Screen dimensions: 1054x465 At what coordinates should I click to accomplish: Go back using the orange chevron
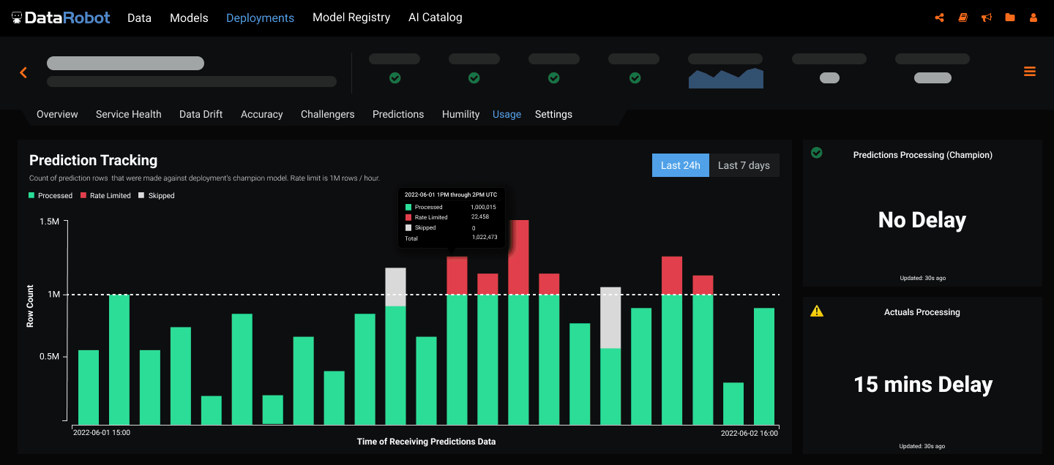click(x=23, y=72)
